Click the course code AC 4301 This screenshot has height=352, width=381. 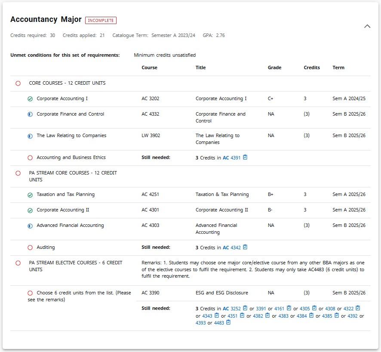coord(150,210)
